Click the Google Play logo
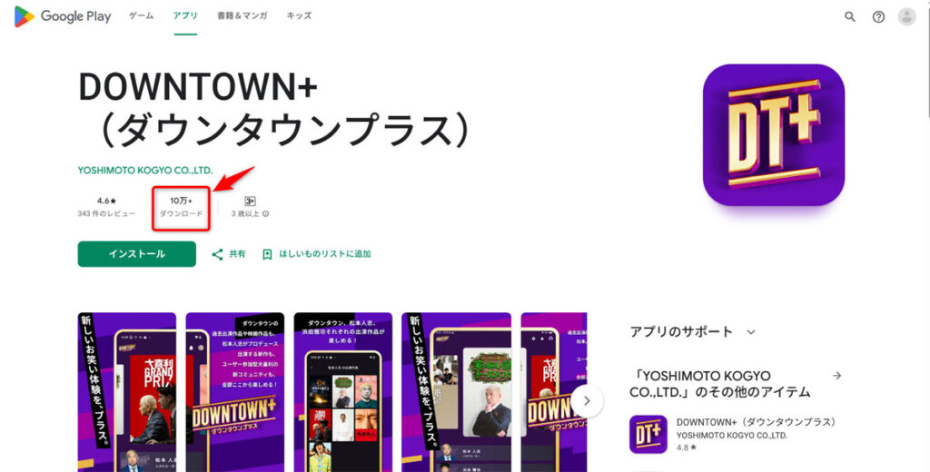 click(63, 16)
